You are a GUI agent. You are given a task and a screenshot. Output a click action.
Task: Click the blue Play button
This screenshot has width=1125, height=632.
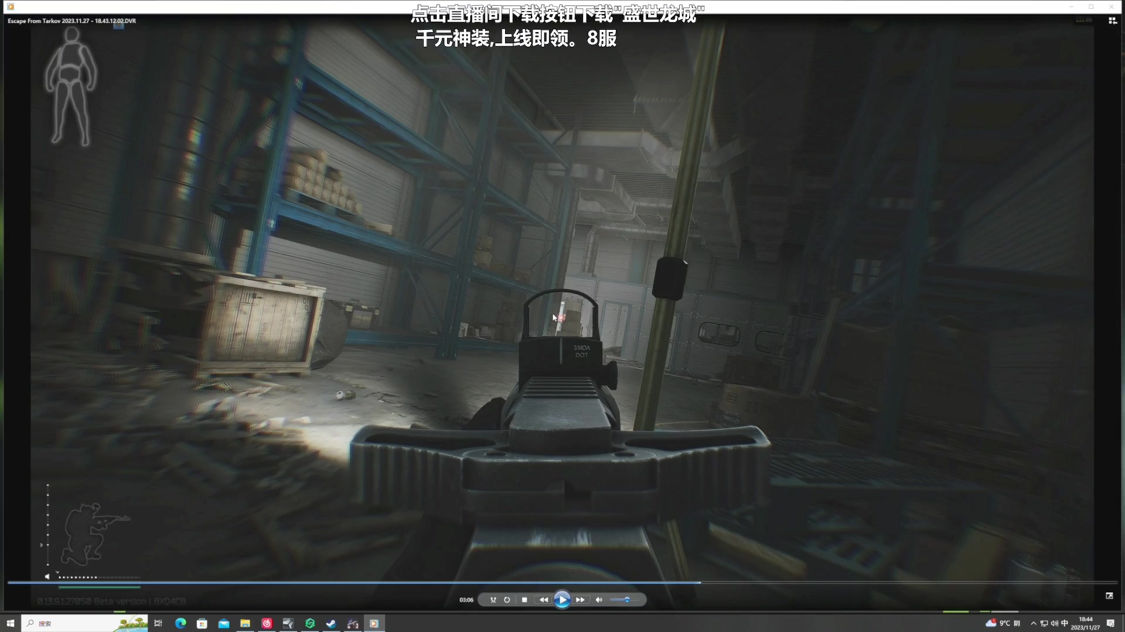tap(562, 600)
